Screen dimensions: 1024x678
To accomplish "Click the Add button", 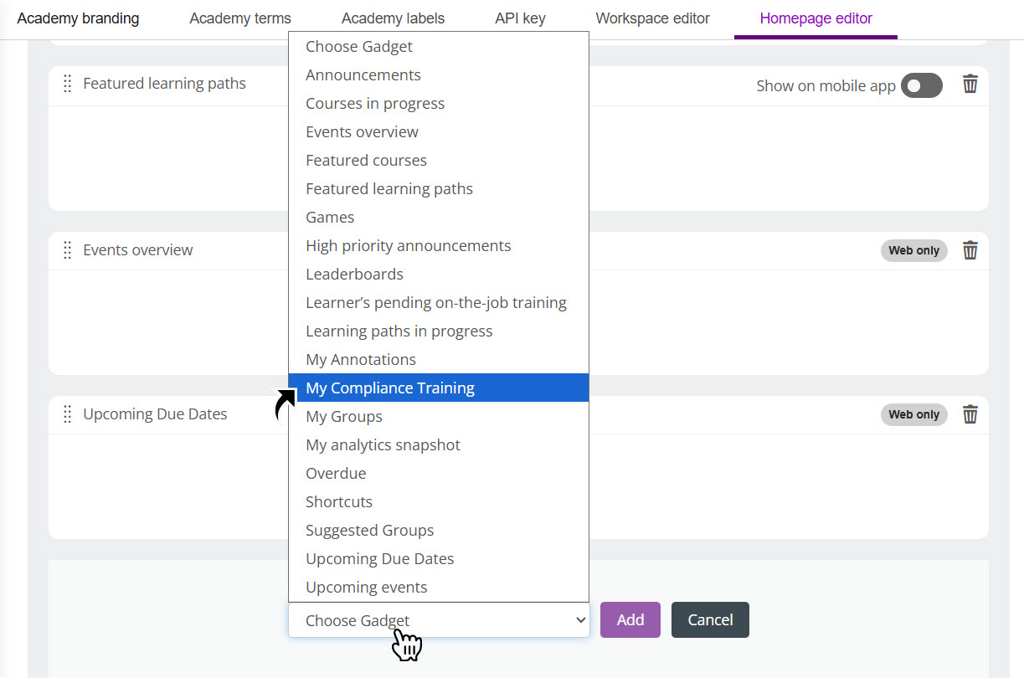I will (630, 619).
